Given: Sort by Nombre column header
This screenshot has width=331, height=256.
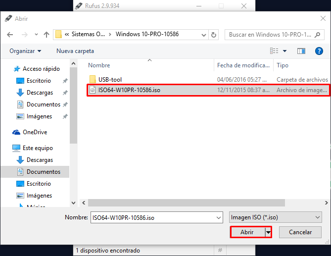Looking at the screenshot, I should [99, 65].
